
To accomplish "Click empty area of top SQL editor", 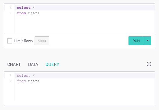I will [85, 24].
